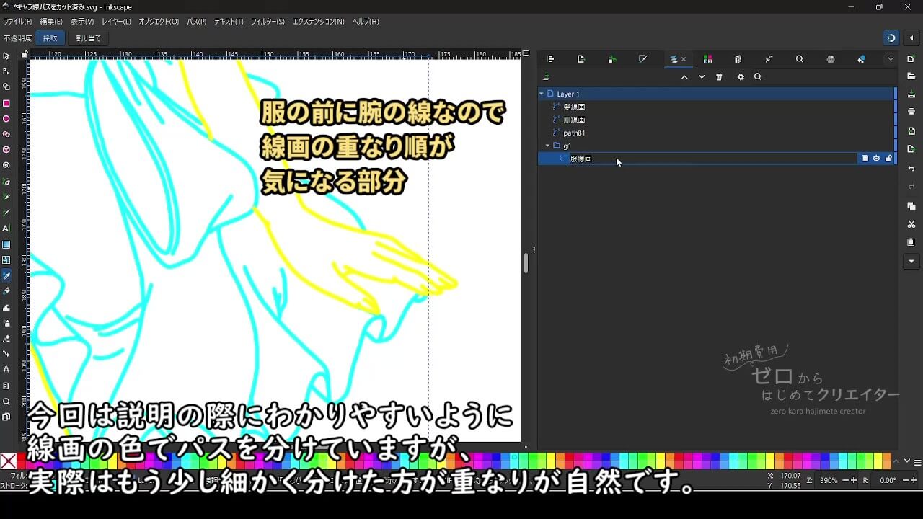Select the Gradient tool

pyautogui.click(x=6, y=244)
